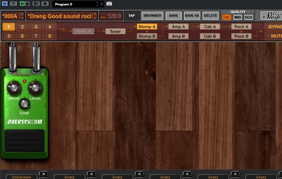The image size is (282, 179).
Task: Set quality to ECO
Action: click(248, 17)
